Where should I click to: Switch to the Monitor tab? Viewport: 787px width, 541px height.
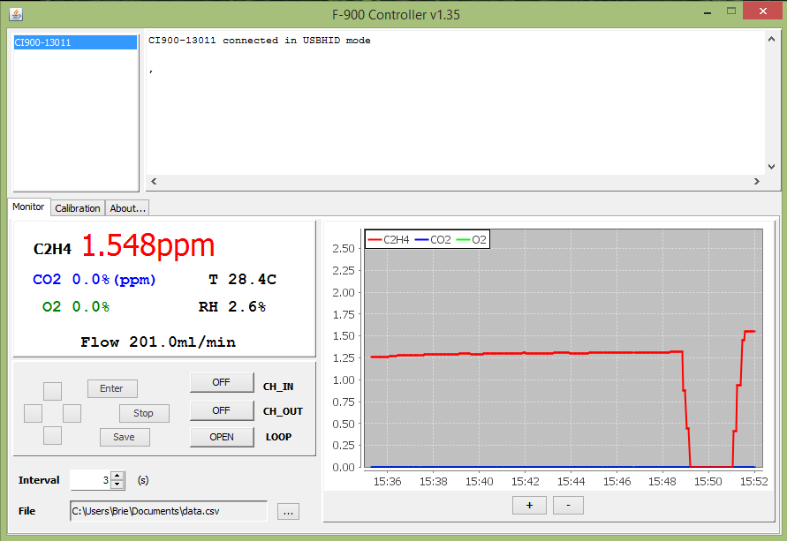[28, 207]
